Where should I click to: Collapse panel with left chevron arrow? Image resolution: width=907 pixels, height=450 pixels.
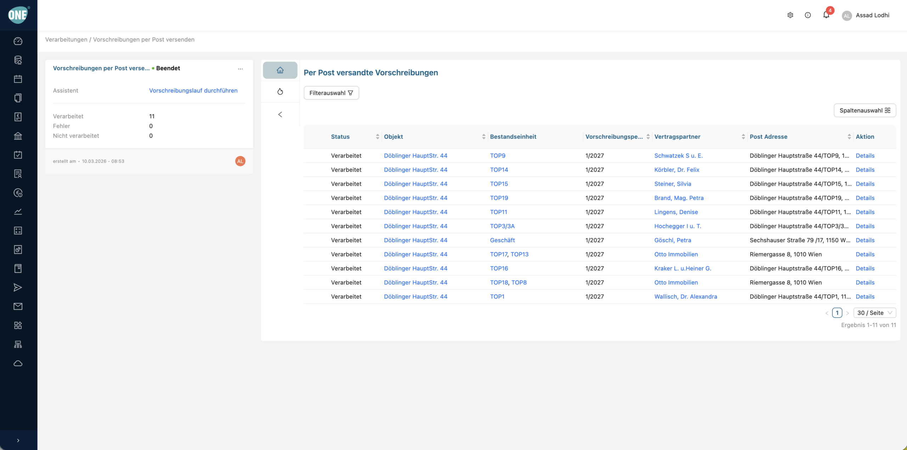coord(280,114)
